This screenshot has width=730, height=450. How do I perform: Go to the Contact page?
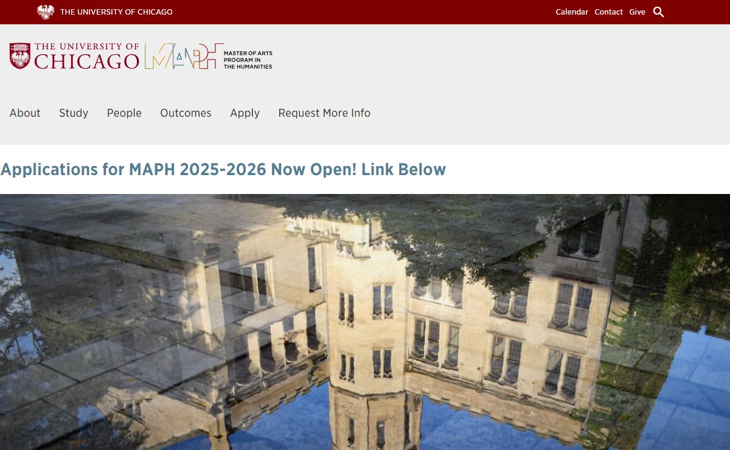(x=609, y=12)
